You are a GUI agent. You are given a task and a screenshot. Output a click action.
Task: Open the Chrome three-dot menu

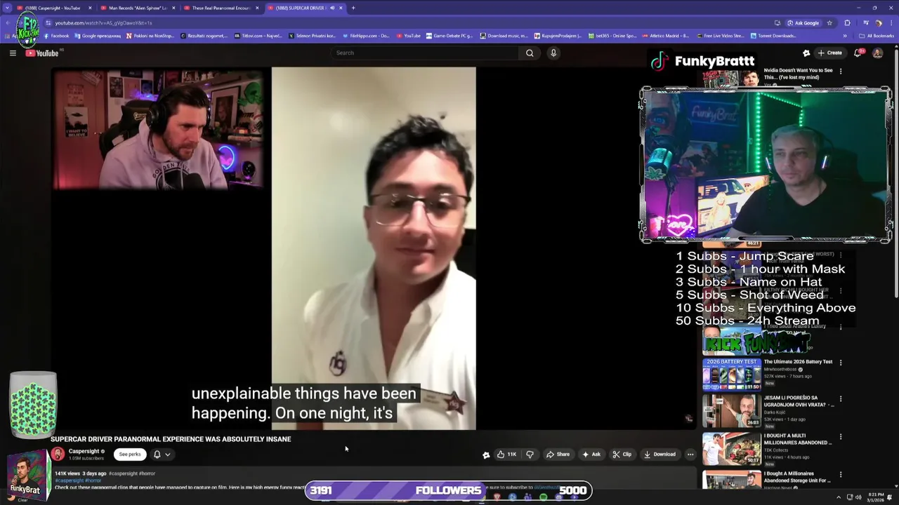pos(890,22)
